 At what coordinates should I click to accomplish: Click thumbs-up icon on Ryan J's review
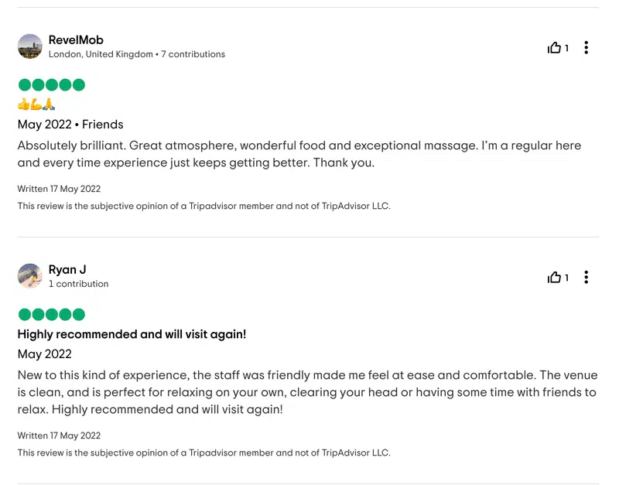coord(554,278)
